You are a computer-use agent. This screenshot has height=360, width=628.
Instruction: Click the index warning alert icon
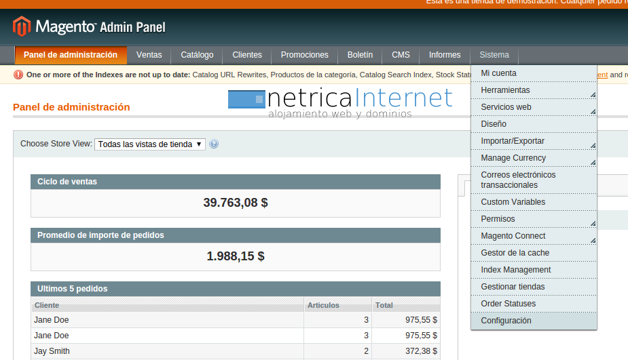coord(18,75)
